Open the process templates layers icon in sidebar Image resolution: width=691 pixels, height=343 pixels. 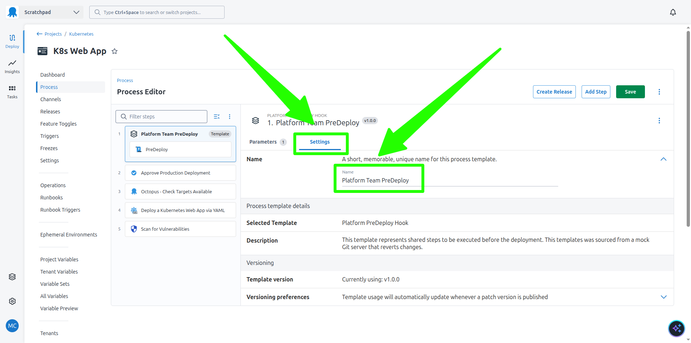[12, 276]
